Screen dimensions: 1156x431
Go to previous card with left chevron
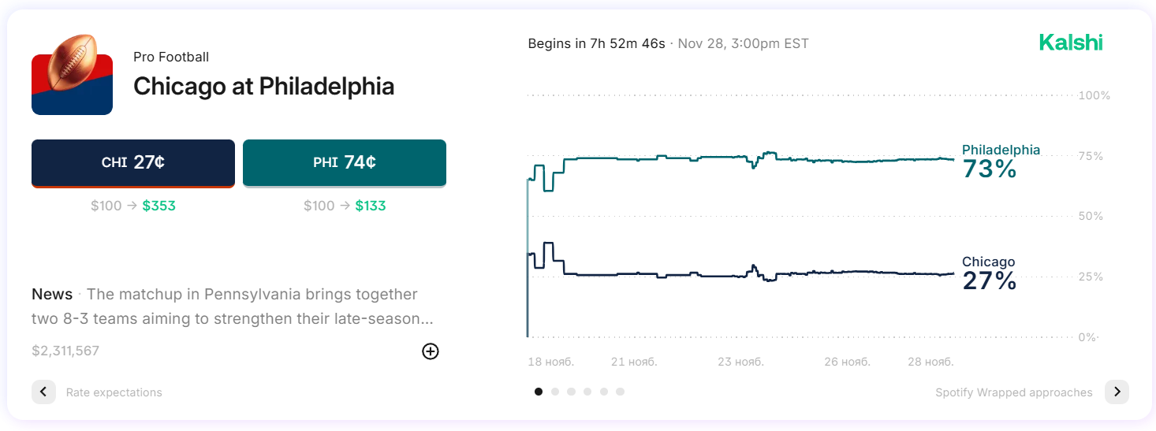(x=44, y=392)
